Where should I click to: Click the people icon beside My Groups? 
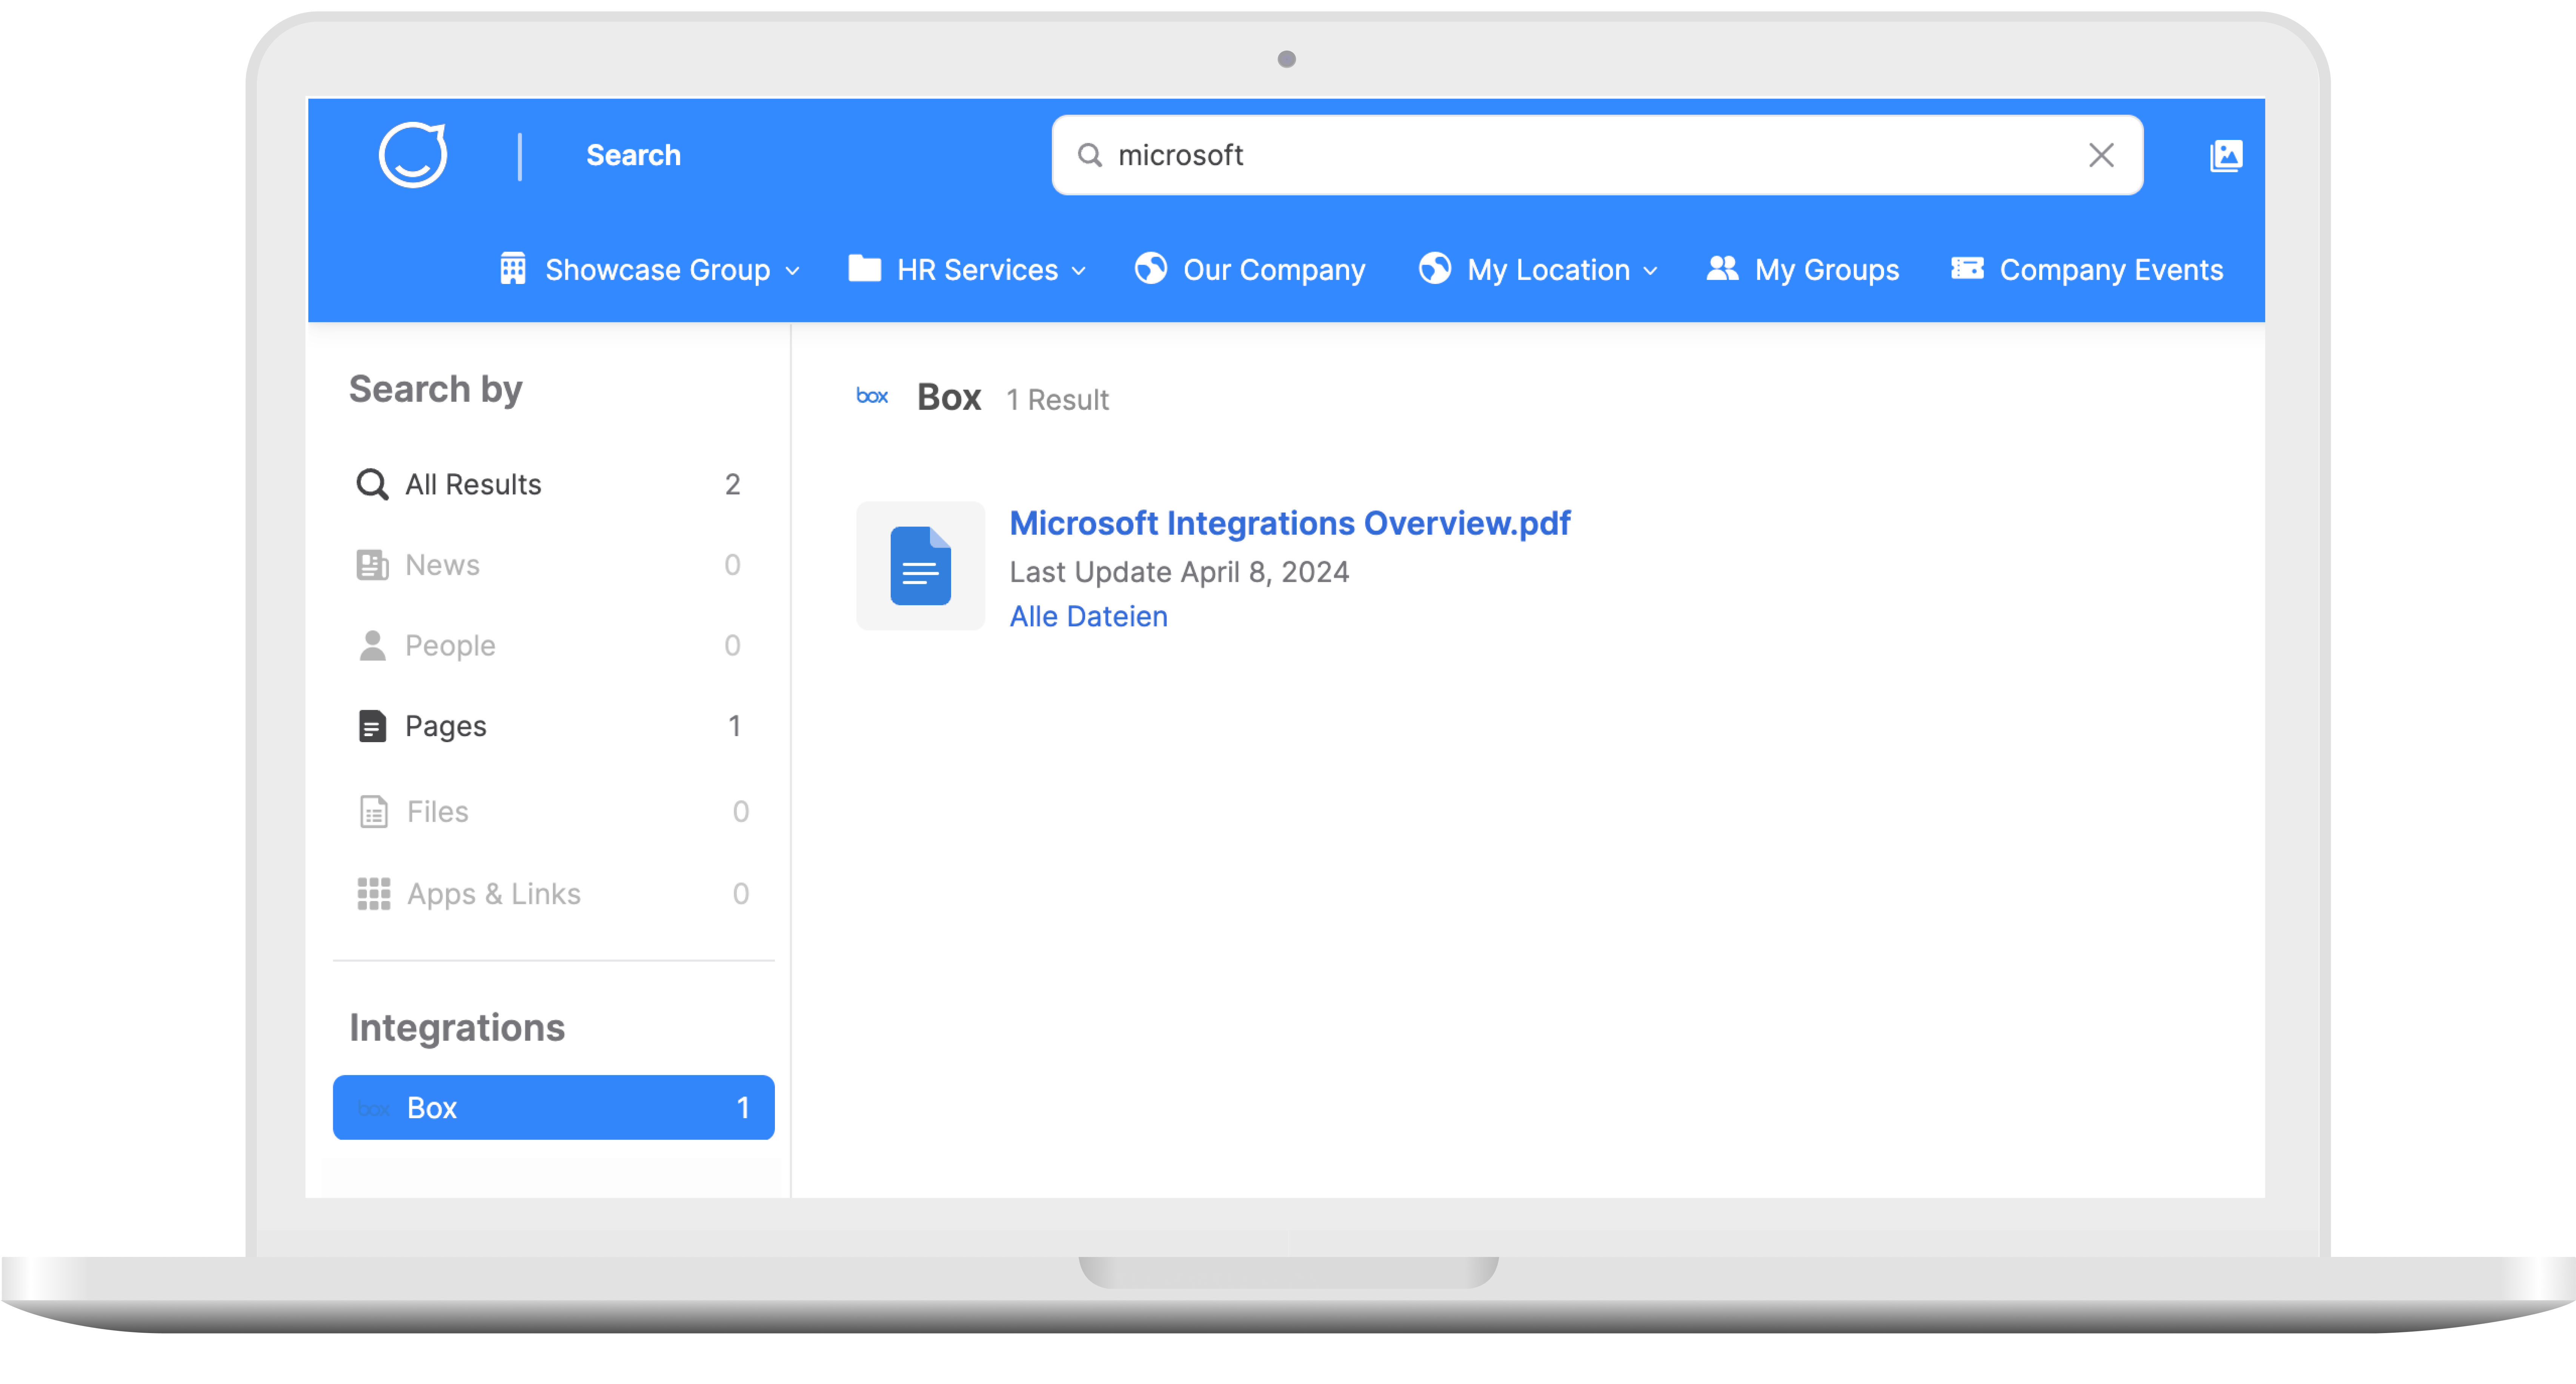(1722, 268)
